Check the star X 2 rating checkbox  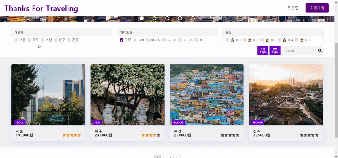(x=245, y=40)
